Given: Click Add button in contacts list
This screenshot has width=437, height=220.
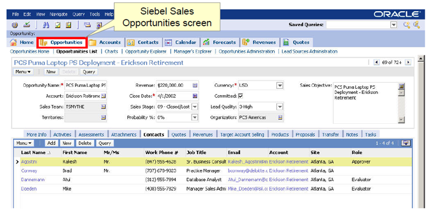Looking at the screenshot, I should pyautogui.click(x=51, y=143).
